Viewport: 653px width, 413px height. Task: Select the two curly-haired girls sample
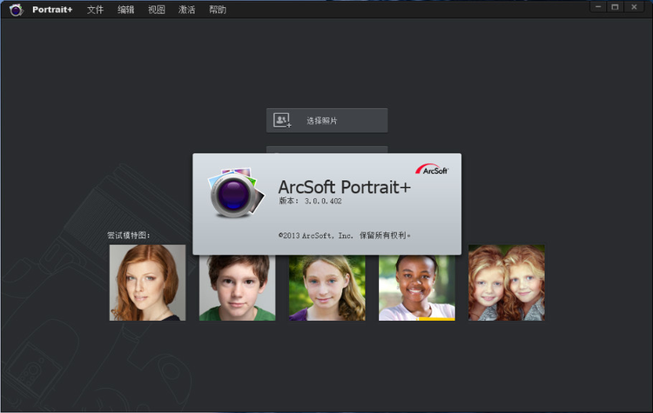[507, 283]
